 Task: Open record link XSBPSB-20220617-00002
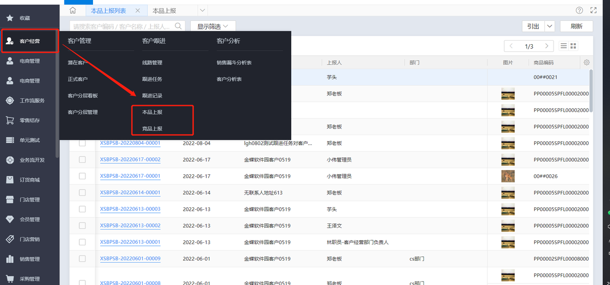coord(130,160)
